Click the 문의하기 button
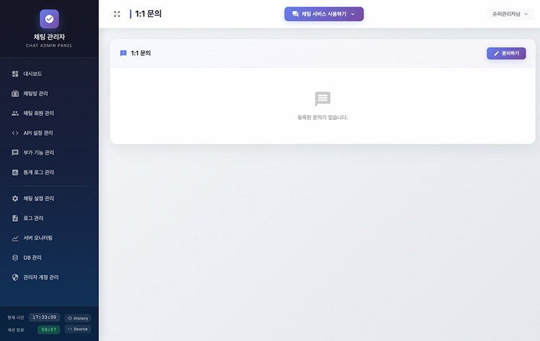Viewport: 540px width, 341px height. tap(507, 54)
